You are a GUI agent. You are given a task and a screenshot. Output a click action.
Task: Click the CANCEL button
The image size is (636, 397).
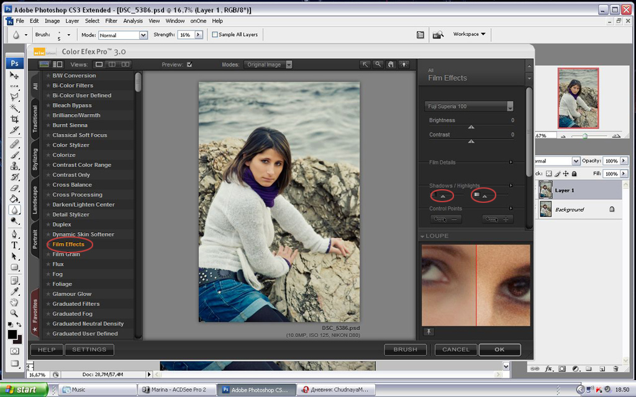tap(456, 350)
